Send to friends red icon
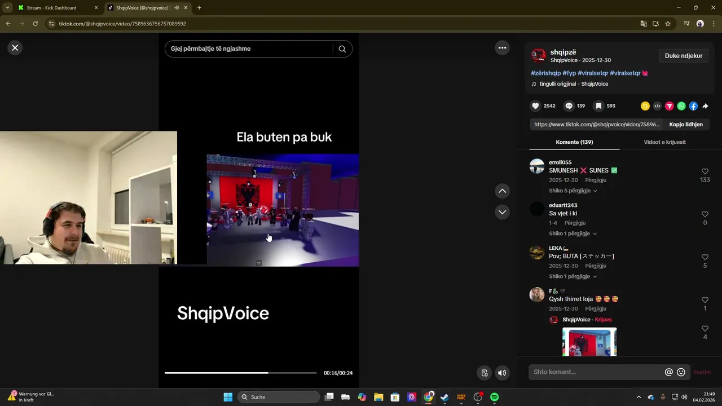722x406 pixels. [670, 106]
